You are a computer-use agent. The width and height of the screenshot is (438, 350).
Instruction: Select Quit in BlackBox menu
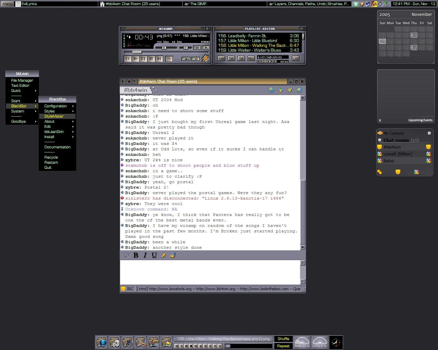[57, 167]
